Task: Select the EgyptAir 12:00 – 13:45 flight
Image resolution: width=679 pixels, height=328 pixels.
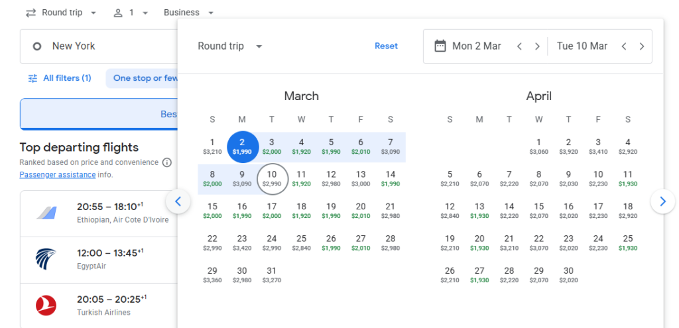Action: 99,260
